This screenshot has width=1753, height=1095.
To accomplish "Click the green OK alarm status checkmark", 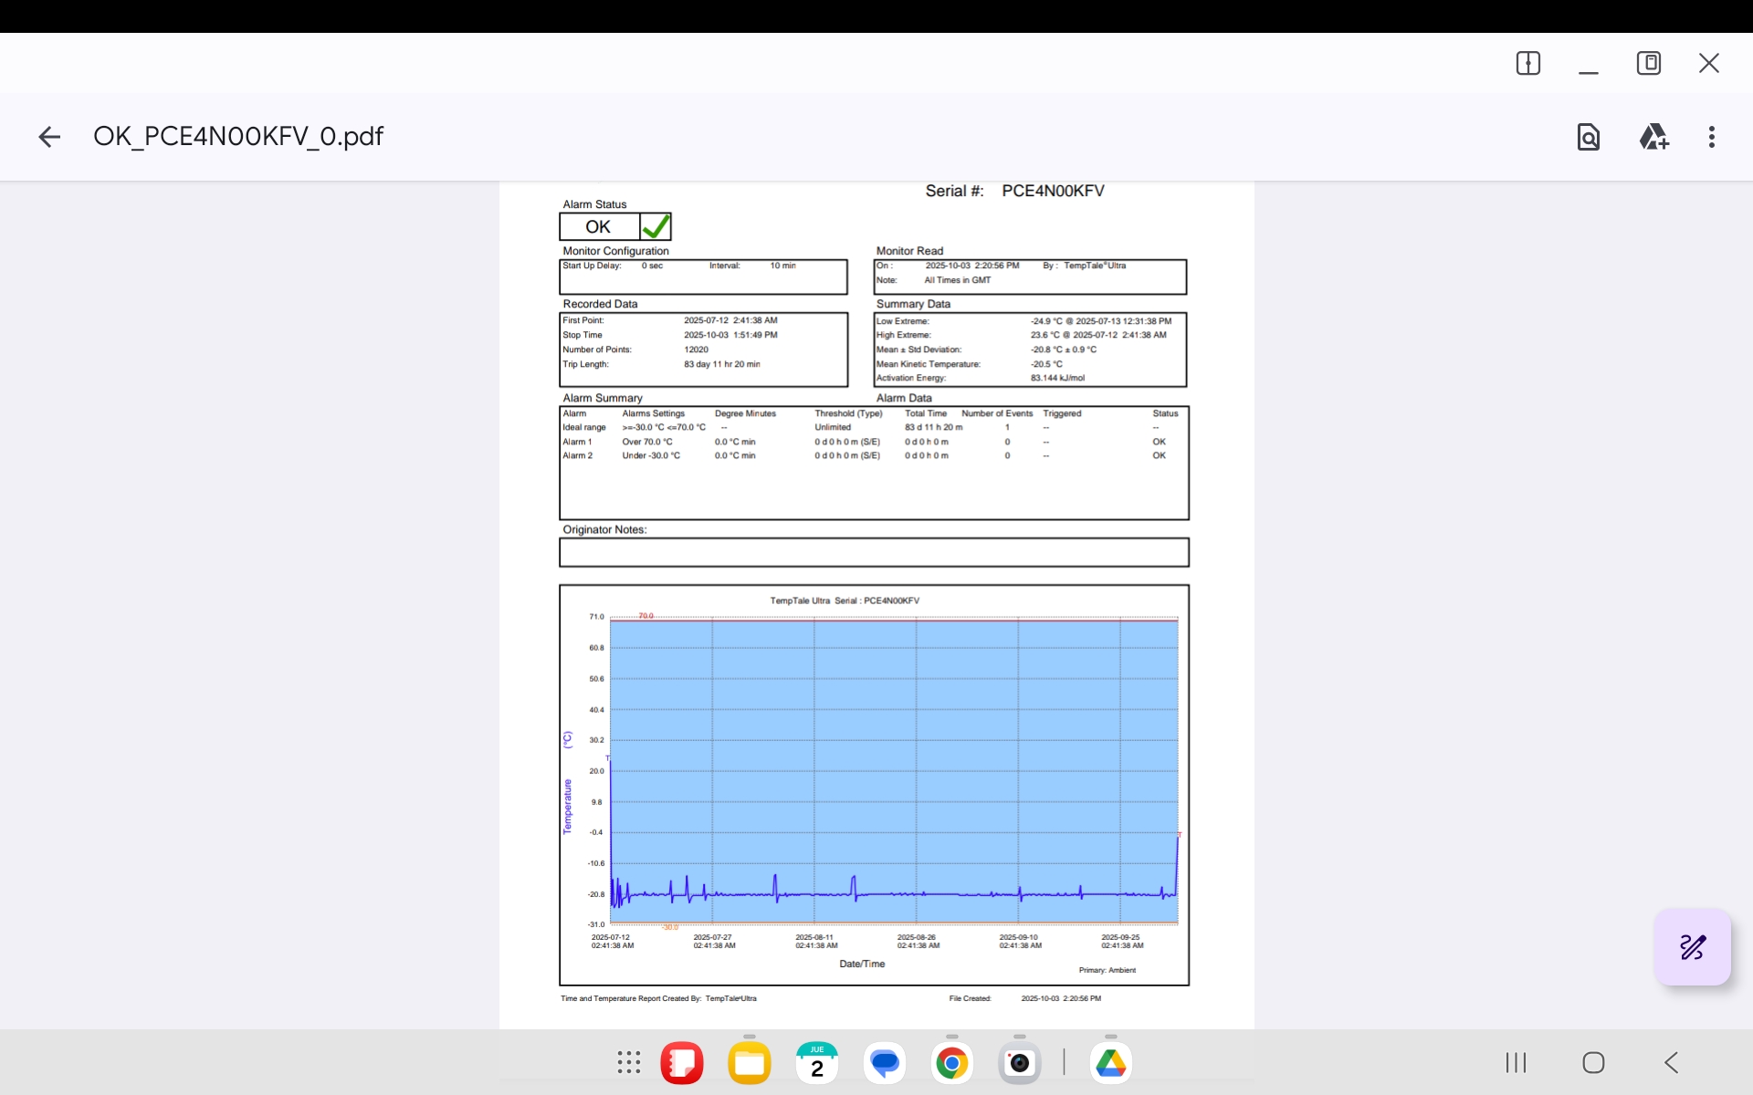I will pyautogui.click(x=655, y=226).
